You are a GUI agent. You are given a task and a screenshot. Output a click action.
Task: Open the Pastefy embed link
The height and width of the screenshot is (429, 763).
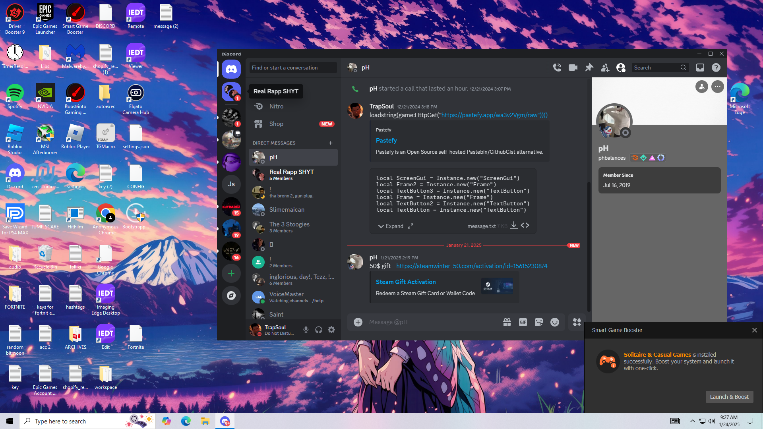(x=386, y=141)
